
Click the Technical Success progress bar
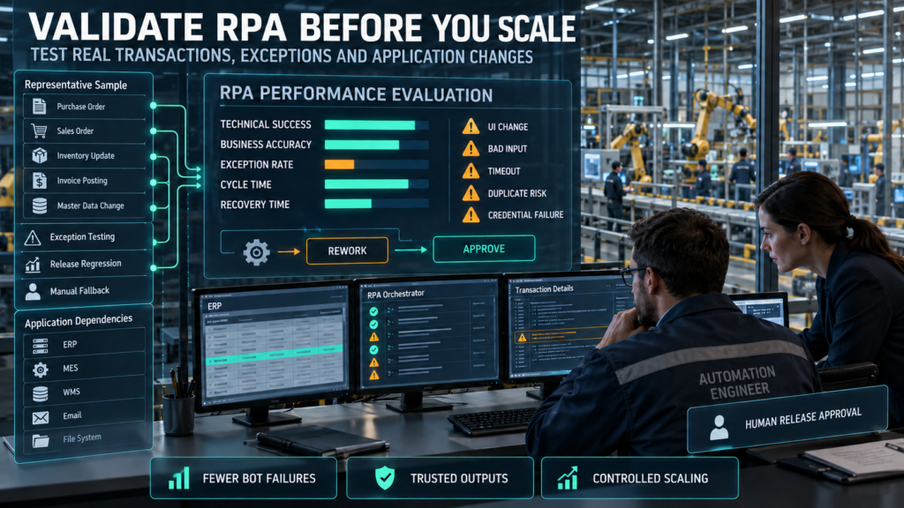coord(376,125)
